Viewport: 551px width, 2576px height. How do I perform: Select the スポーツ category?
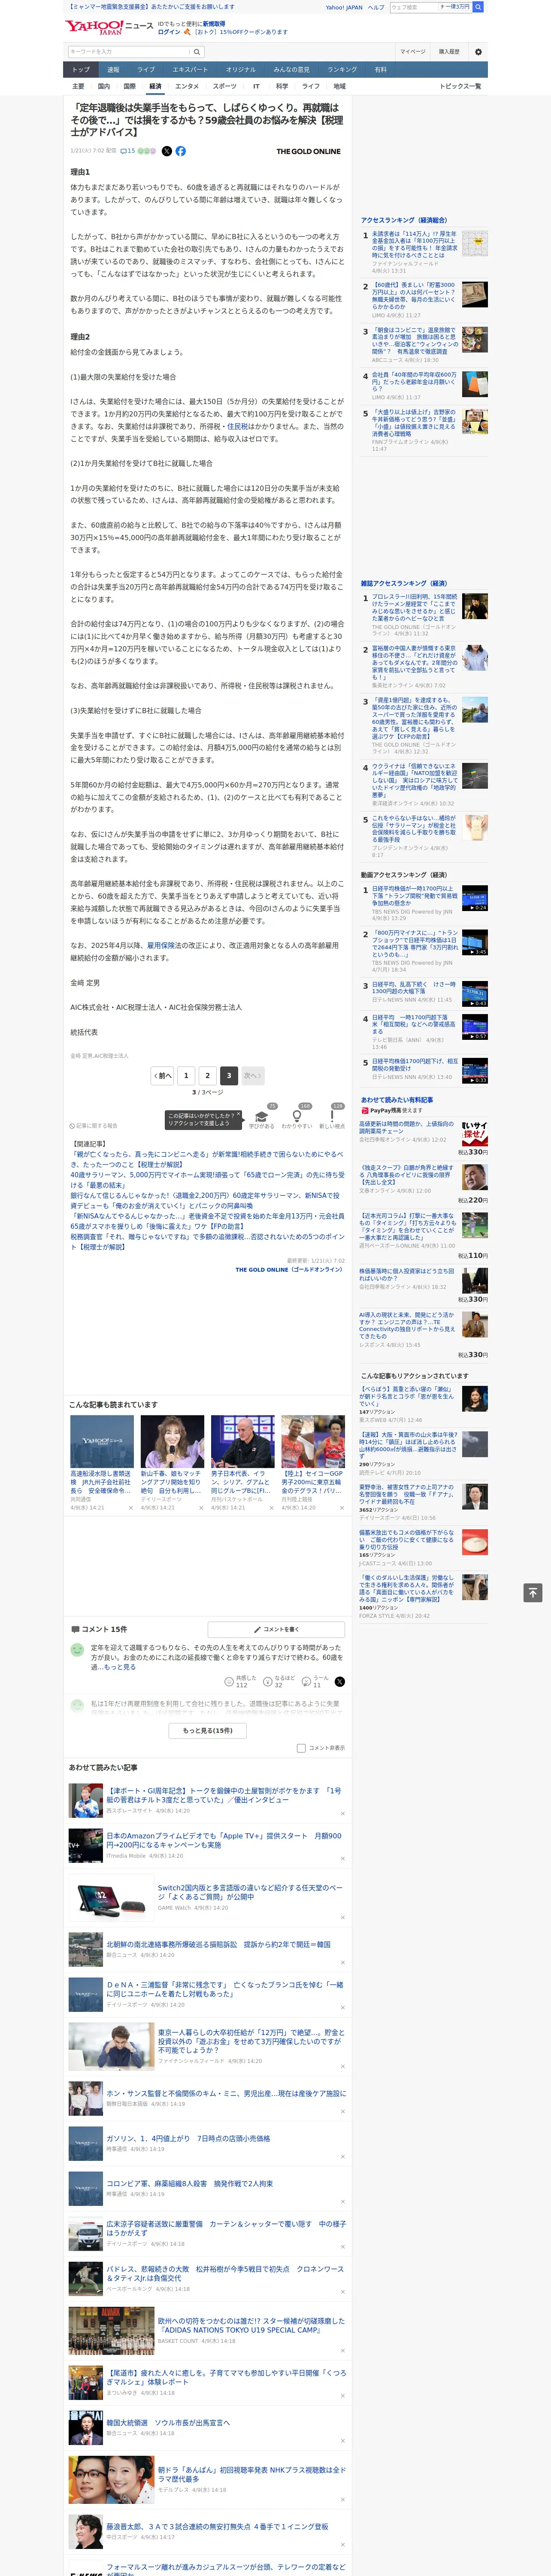(225, 87)
